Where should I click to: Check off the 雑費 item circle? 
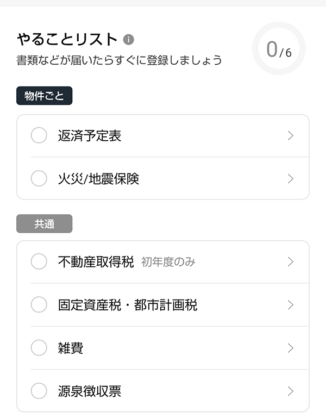(39, 348)
